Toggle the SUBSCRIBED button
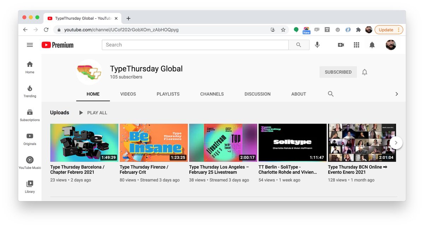The image size is (424, 227). tap(338, 72)
